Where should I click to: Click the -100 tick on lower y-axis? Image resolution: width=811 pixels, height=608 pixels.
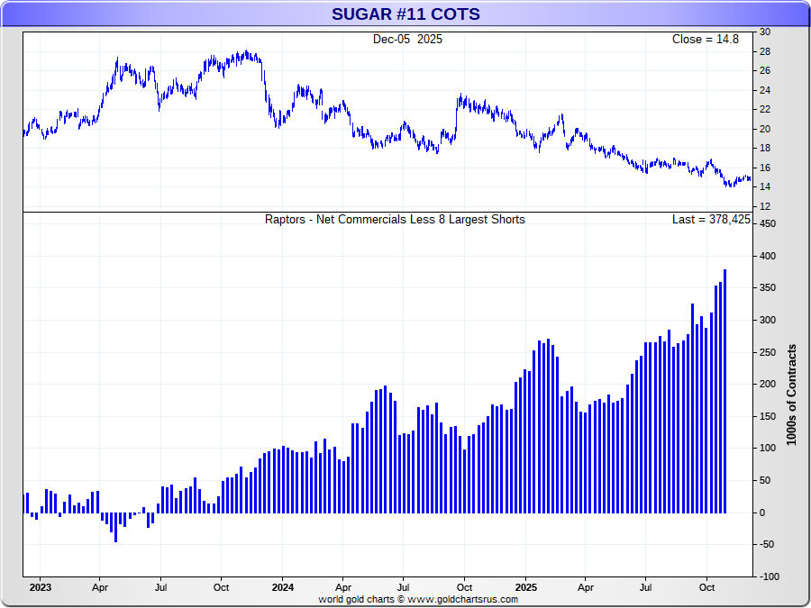pyautogui.click(x=769, y=576)
